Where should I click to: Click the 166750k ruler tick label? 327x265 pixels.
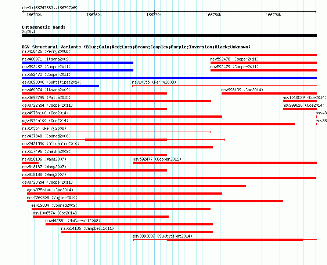tap(34, 15)
